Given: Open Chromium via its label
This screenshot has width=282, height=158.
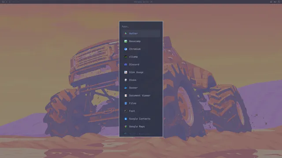Looking at the screenshot, I should (135, 49).
